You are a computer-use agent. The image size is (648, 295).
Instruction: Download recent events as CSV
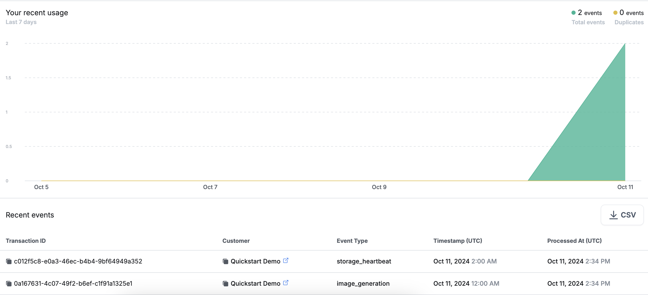[622, 215]
